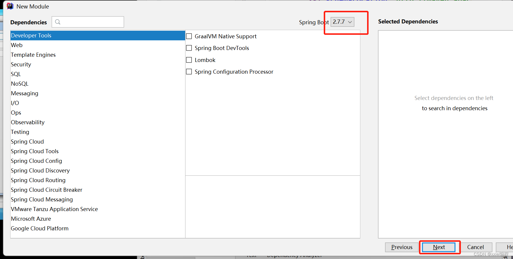Select the NoSQL category
This screenshot has height=259, width=513.
point(98,84)
